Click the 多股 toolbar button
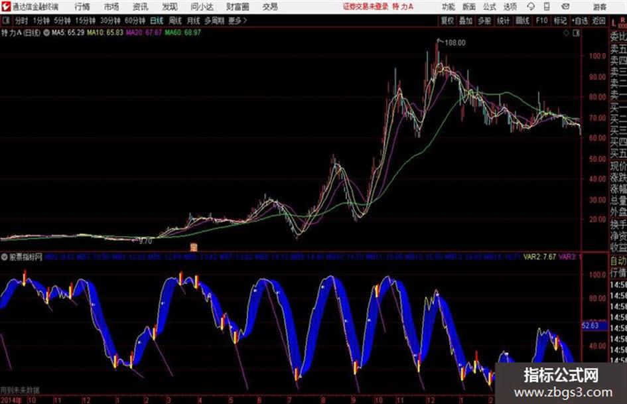Screen dimensions: 627x404 pos(484,21)
